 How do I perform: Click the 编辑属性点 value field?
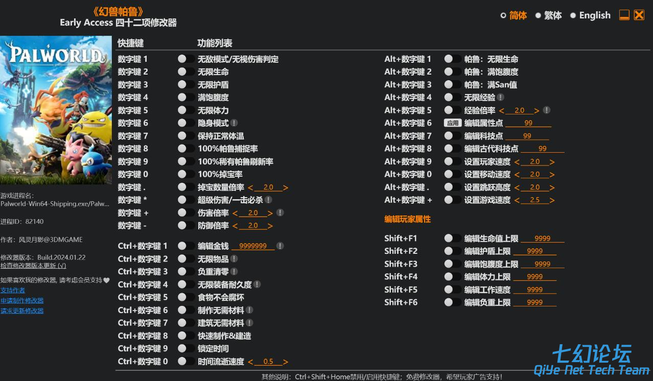pyautogui.click(x=528, y=123)
